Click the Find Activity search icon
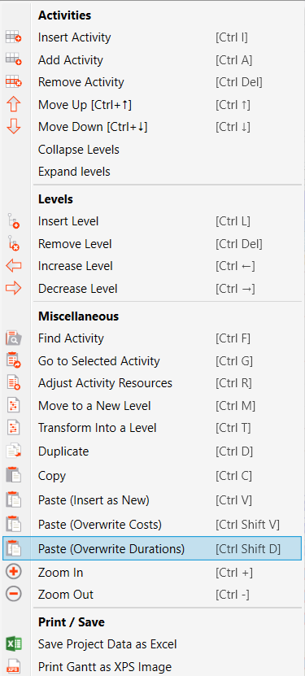The width and height of the screenshot is (305, 676). pyautogui.click(x=14, y=338)
